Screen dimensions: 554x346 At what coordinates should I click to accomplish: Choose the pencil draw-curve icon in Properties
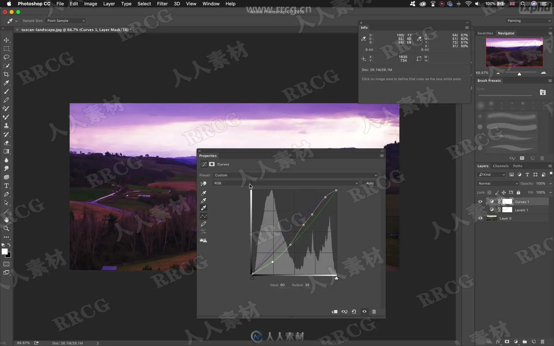coord(203,224)
